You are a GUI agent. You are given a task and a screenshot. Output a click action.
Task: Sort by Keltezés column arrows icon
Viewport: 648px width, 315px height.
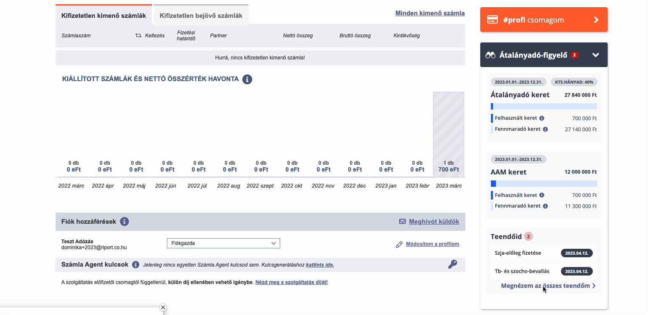(x=138, y=36)
